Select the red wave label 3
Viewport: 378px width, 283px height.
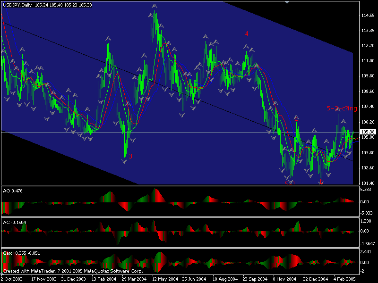pos(130,156)
